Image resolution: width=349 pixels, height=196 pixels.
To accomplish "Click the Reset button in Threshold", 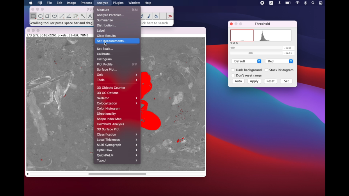I will point(270,81).
